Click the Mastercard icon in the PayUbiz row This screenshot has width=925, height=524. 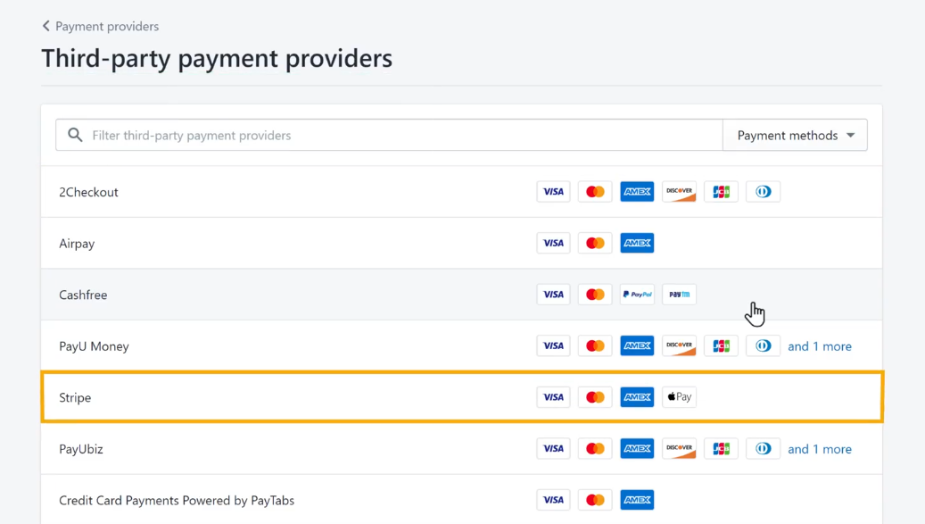point(595,448)
